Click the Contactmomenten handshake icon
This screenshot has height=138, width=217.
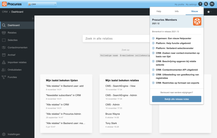point(4,48)
